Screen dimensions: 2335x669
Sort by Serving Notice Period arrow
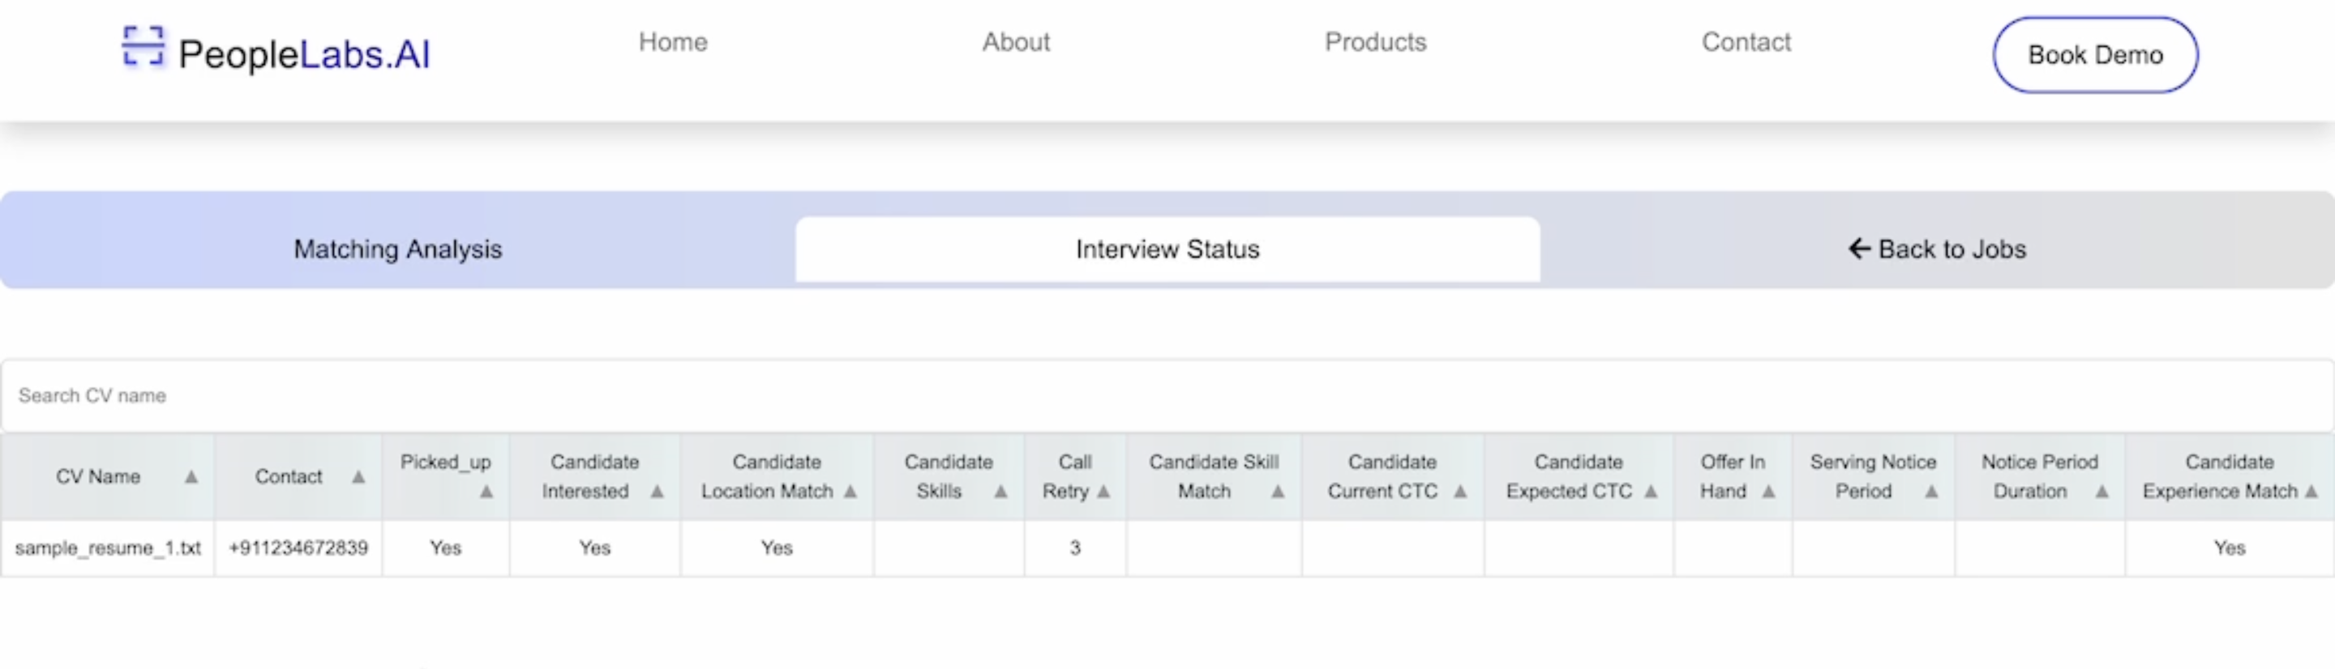pos(1931,492)
